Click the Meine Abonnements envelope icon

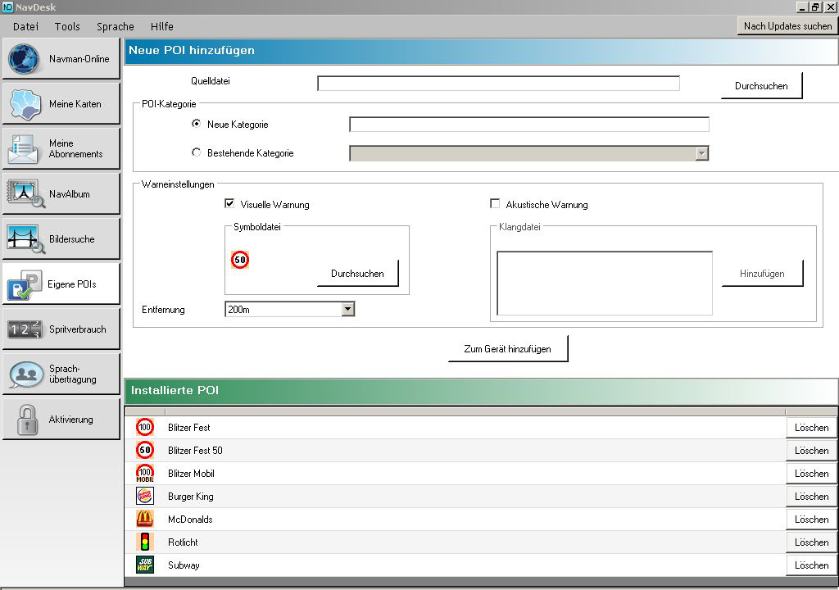point(25,149)
